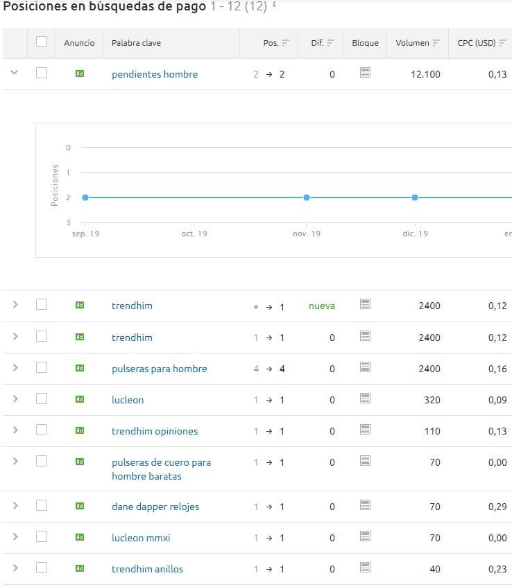Click Ad icon for pulseras de cuero para hombre baratas
The height and width of the screenshot is (587, 512).
[80, 462]
